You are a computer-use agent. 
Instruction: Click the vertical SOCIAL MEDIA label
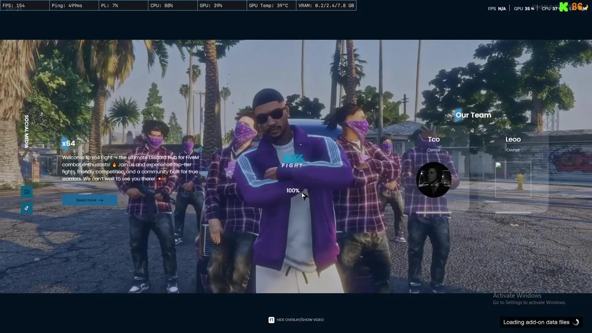point(26,131)
